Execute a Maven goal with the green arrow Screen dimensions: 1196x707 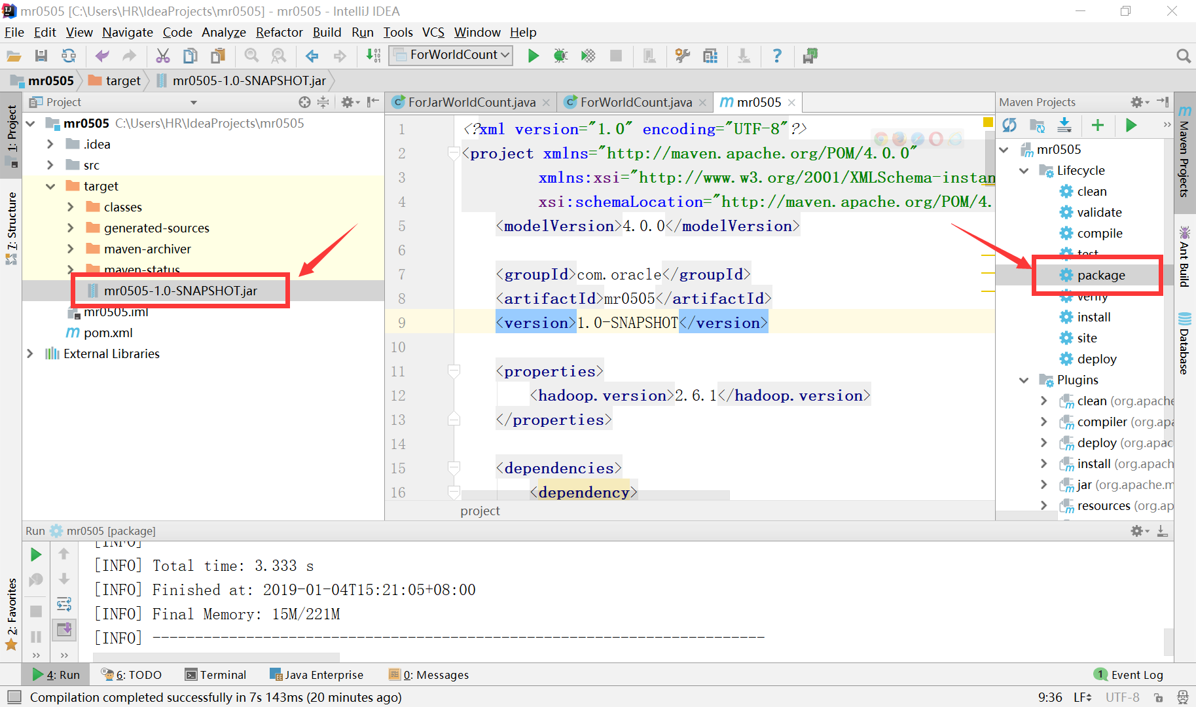1131,125
